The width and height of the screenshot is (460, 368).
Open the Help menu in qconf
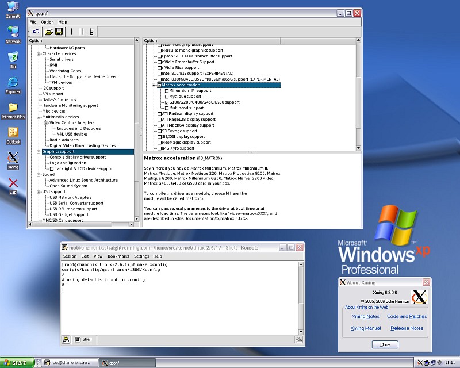[x=63, y=22]
